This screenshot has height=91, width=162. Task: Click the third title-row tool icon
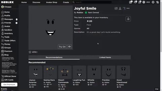(x=124, y=8)
